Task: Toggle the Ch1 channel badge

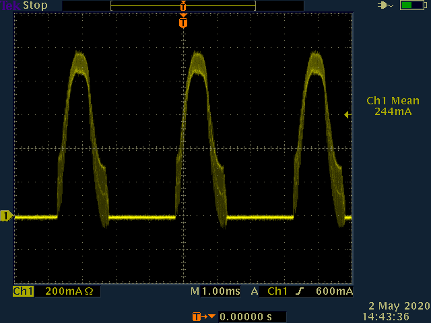Action: click(x=23, y=291)
